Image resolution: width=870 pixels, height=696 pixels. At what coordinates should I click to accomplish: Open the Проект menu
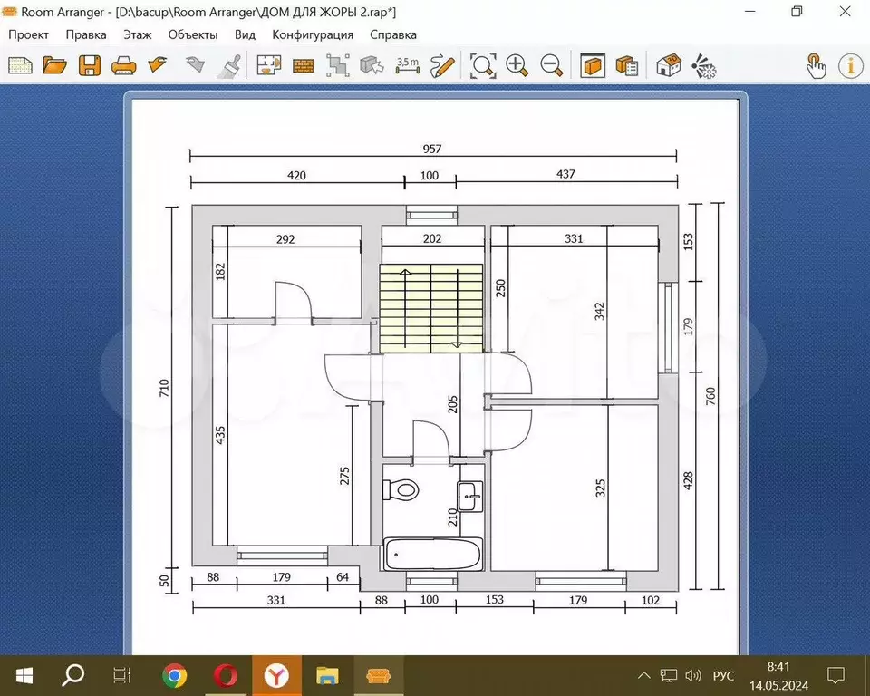tap(28, 34)
